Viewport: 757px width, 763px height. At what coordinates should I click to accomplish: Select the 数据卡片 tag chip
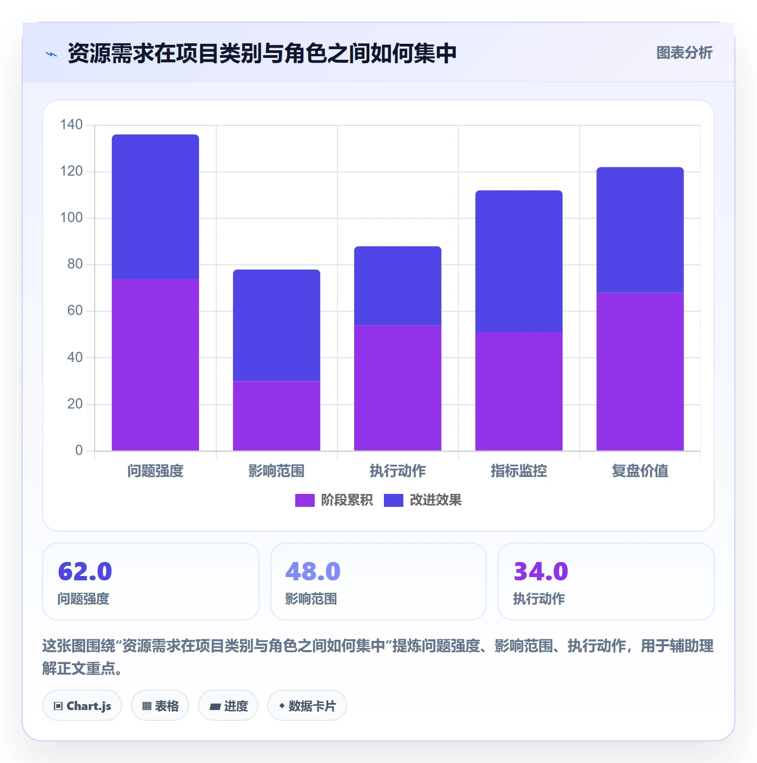tap(307, 706)
